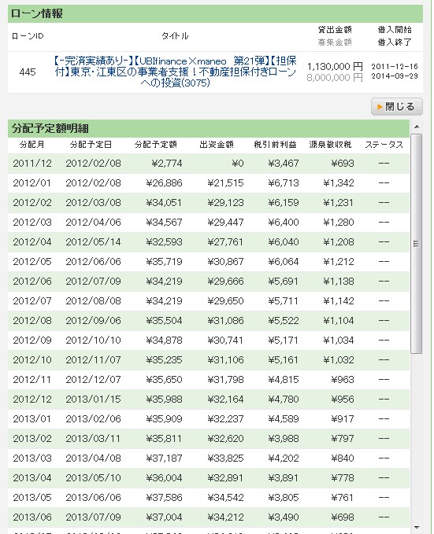The image size is (434, 534).
Task: Click the fundraising amount 8,000,000 円
Action: pos(335,78)
